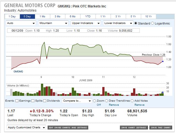Click the Volume 9,056,602 readout
The height and width of the screenshot is (133, 176).
click(120, 31)
